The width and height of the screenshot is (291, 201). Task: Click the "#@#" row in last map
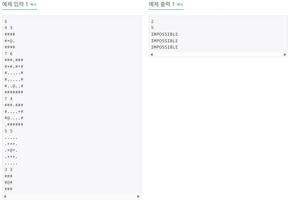8,183
